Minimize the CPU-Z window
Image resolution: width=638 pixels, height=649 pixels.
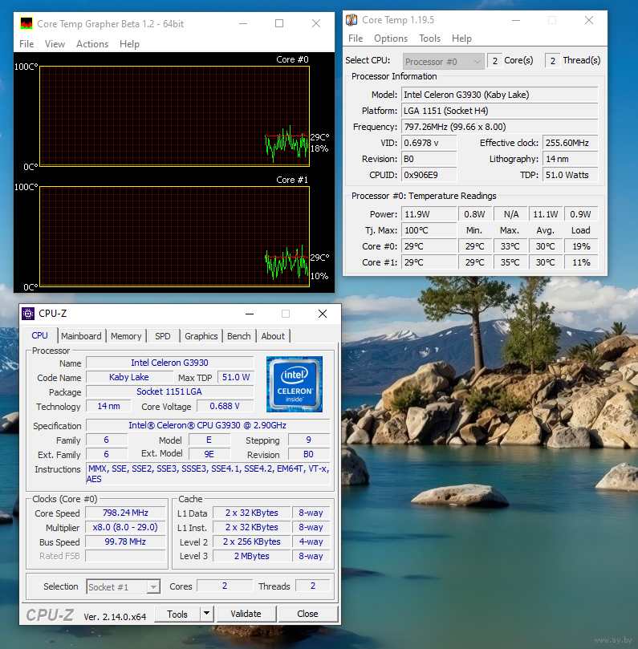click(249, 314)
